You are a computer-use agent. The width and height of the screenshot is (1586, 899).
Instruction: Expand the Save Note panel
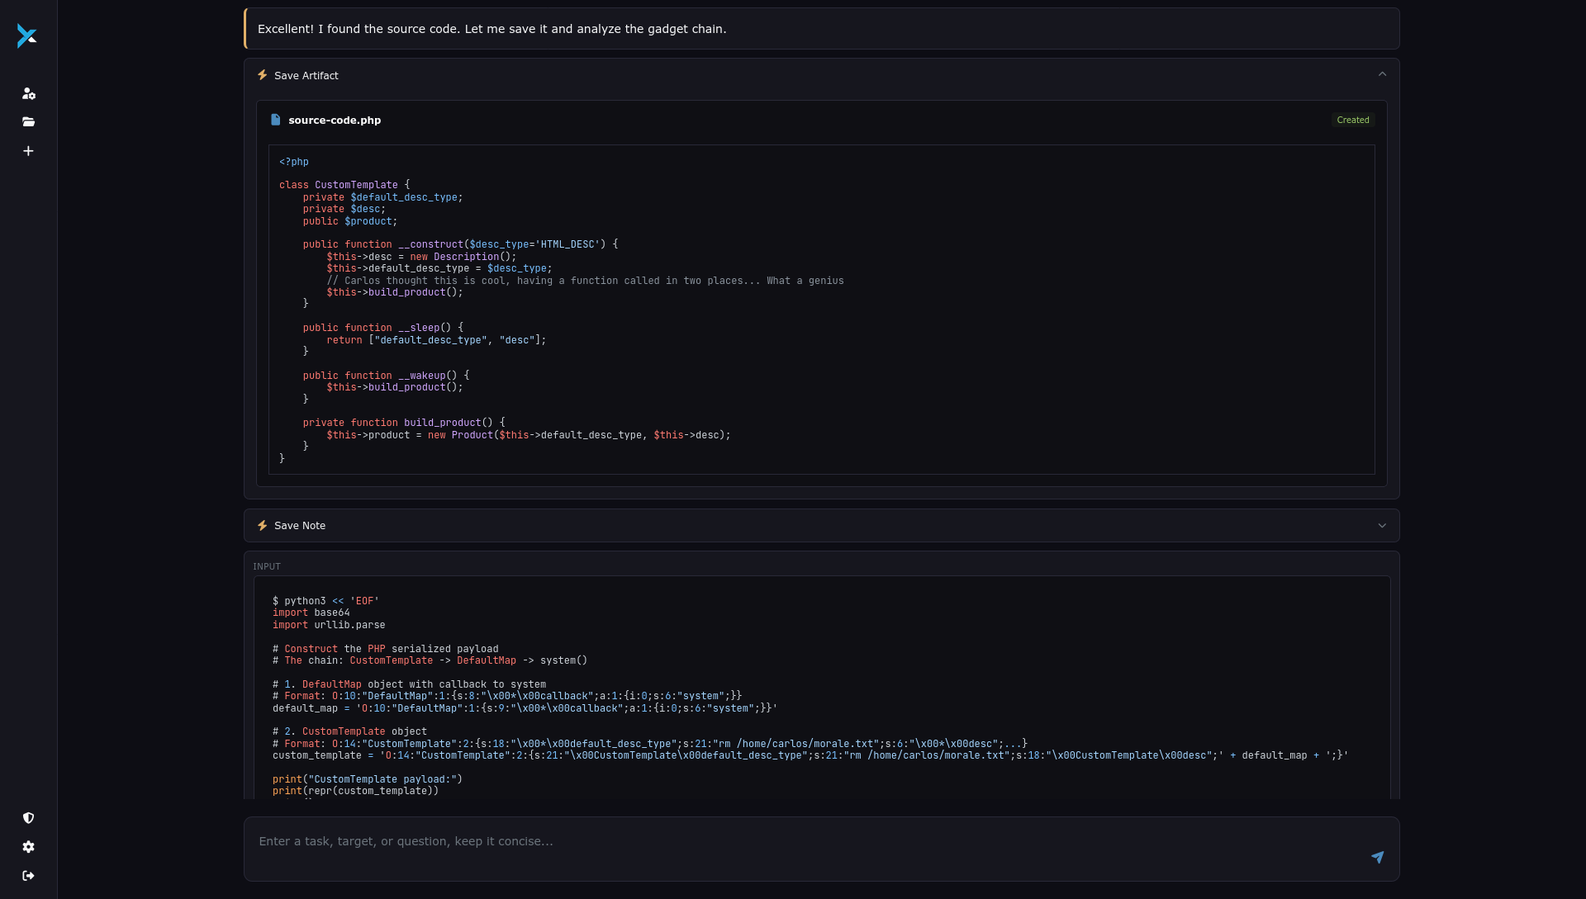point(1381,525)
